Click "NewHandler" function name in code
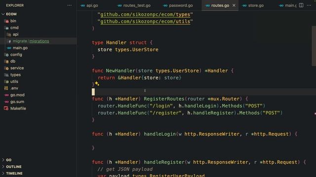 pyautogui.click(x=120, y=71)
